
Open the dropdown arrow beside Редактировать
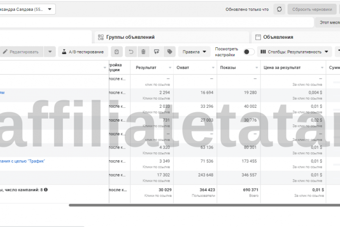tap(50, 52)
